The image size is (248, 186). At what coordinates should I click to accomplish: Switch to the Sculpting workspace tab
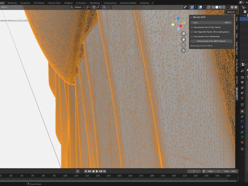click(25, 3)
